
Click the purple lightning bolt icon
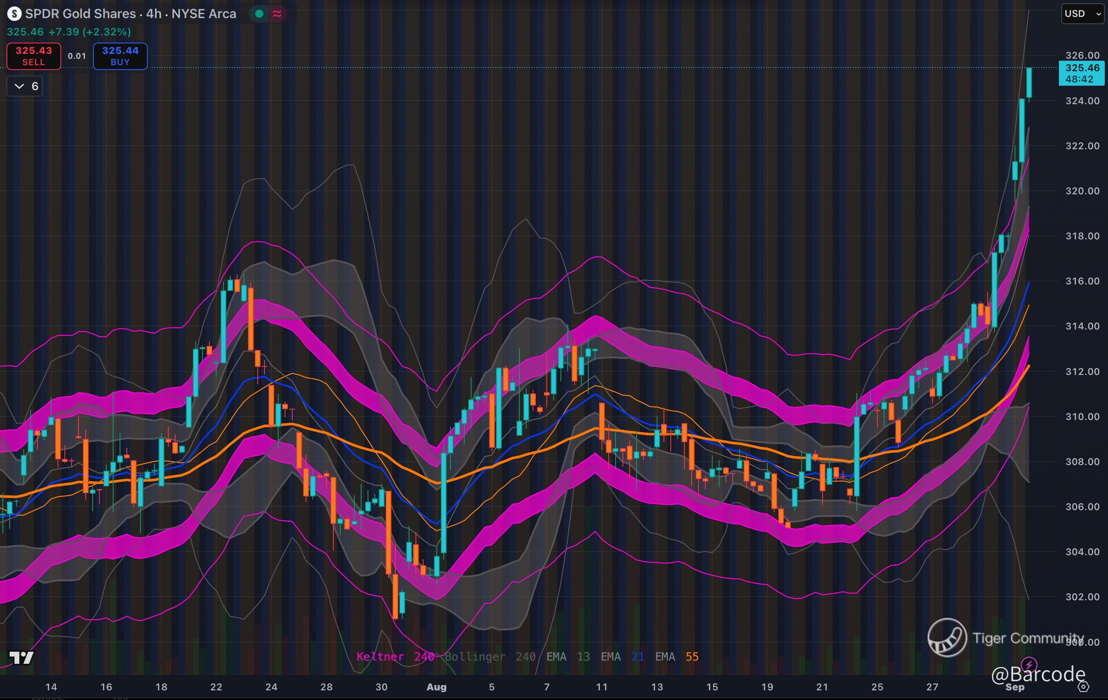pyautogui.click(x=1028, y=664)
